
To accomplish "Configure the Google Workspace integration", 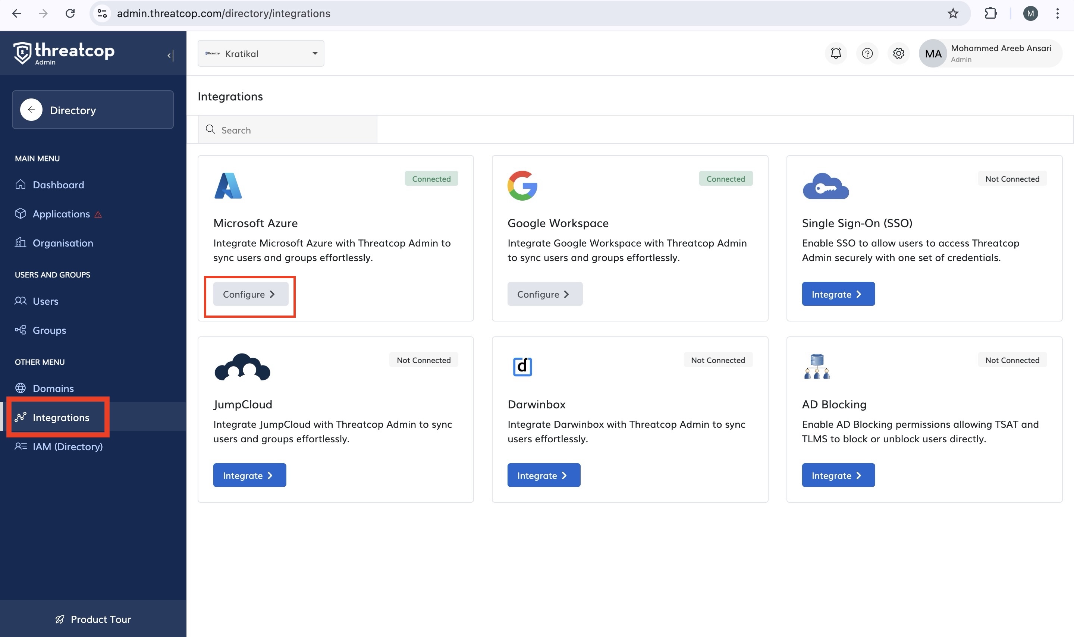I will click(544, 294).
